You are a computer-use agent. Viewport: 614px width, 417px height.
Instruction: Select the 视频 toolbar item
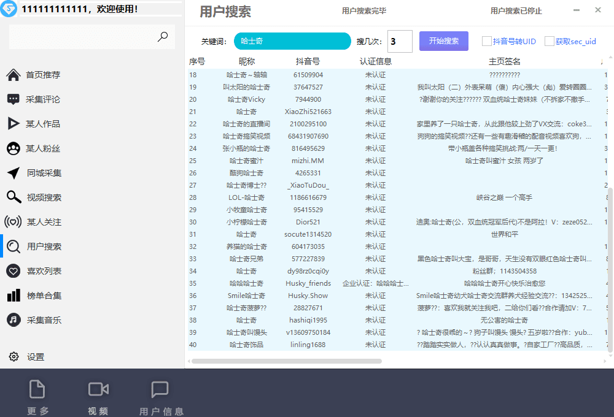98,396
